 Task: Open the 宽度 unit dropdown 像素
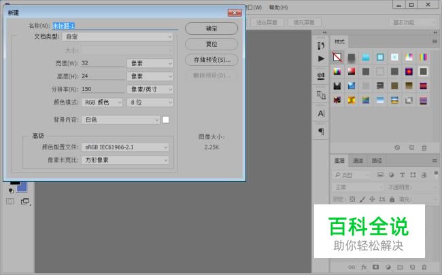[150, 63]
